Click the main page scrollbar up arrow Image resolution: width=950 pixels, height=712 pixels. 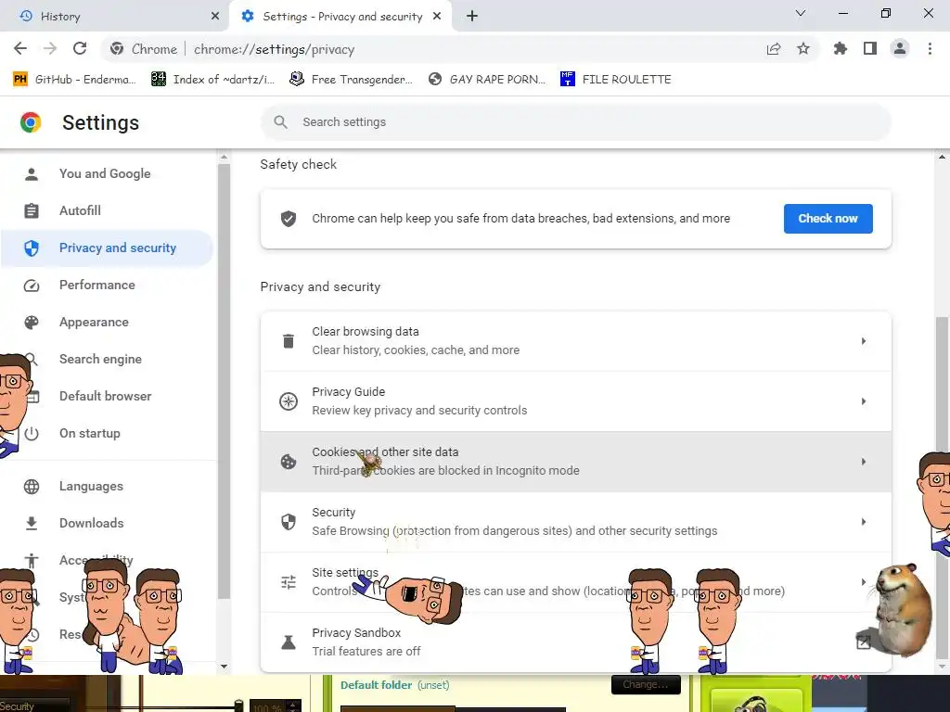point(942,157)
